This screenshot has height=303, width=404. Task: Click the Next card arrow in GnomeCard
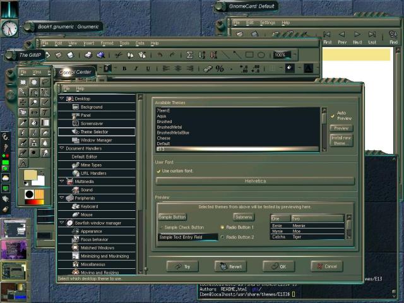[x=357, y=37]
